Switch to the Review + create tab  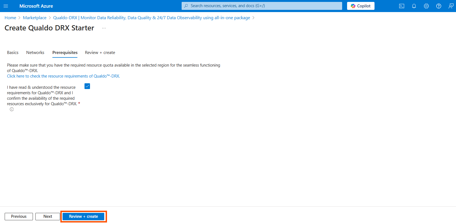100,53
